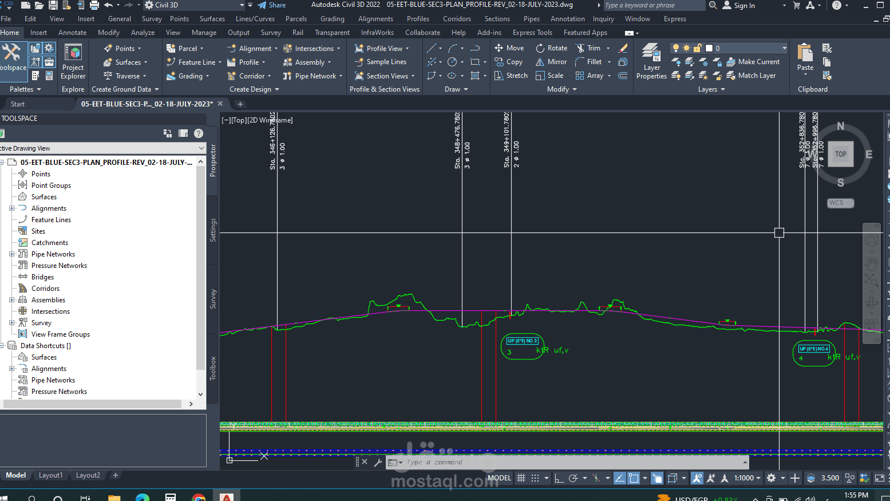Open the Annotate ribbon tab
890x501 pixels.
72,33
